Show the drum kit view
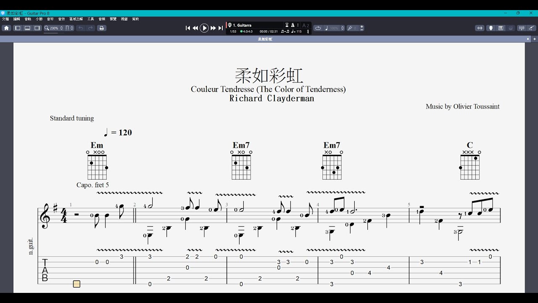The image size is (538, 303). point(511,28)
